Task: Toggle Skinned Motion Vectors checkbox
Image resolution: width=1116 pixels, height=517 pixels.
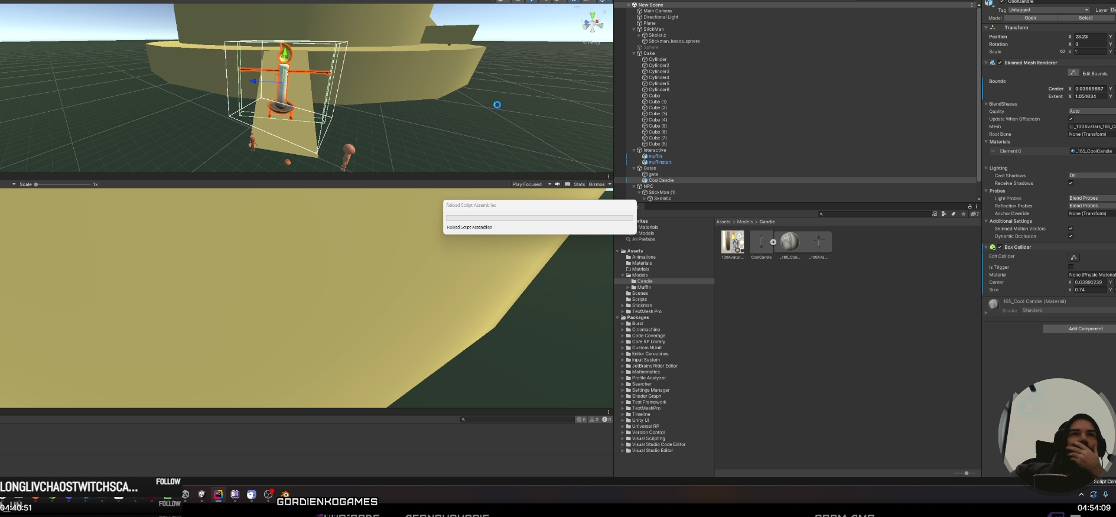Action: (1071, 229)
